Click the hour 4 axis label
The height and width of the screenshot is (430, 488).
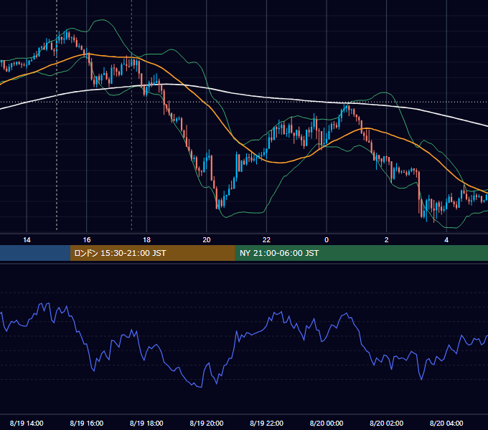[x=446, y=239]
